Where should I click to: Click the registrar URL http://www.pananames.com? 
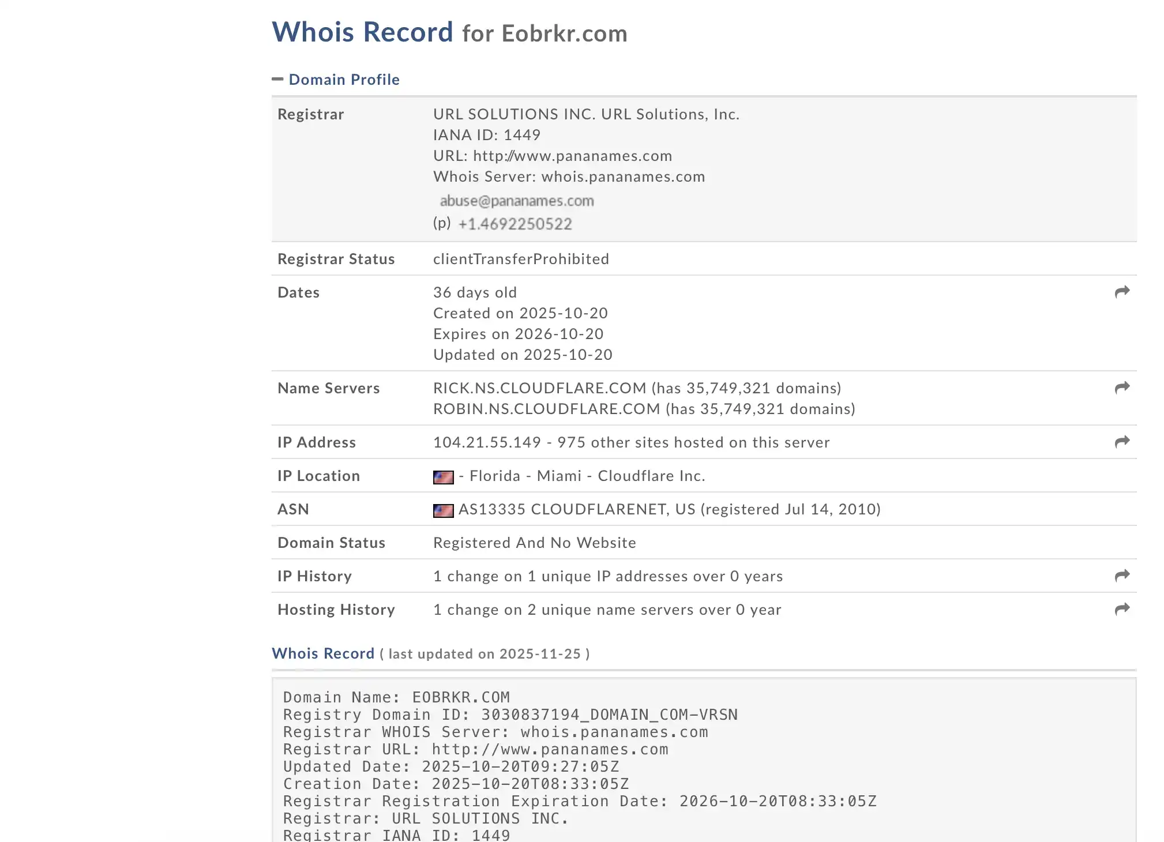(x=572, y=156)
